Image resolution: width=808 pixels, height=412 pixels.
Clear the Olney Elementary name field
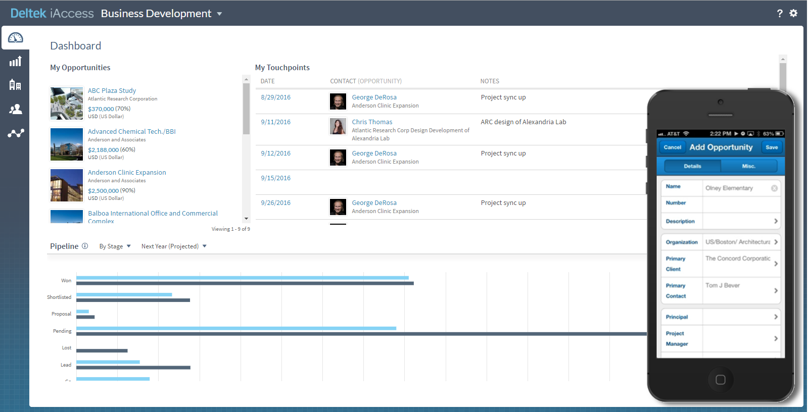coord(774,188)
